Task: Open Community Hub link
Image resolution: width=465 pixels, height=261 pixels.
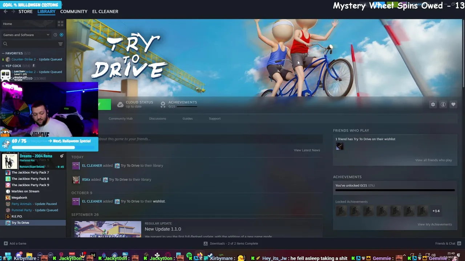Action: tap(121, 119)
